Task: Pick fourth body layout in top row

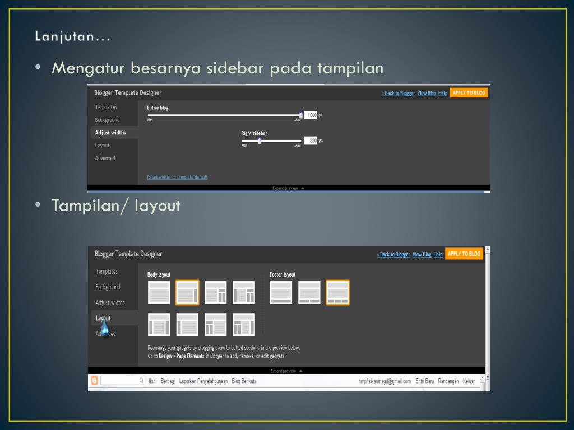Action: (x=244, y=292)
